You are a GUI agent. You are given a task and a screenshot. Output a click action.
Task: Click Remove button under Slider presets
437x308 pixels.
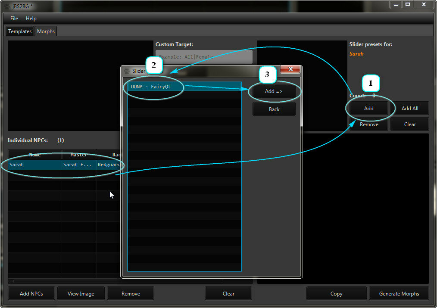[x=368, y=124]
